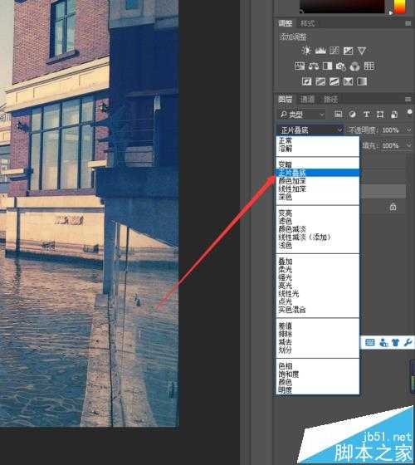Add a Color Balance adjustment (scales icon)

(314, 66)
